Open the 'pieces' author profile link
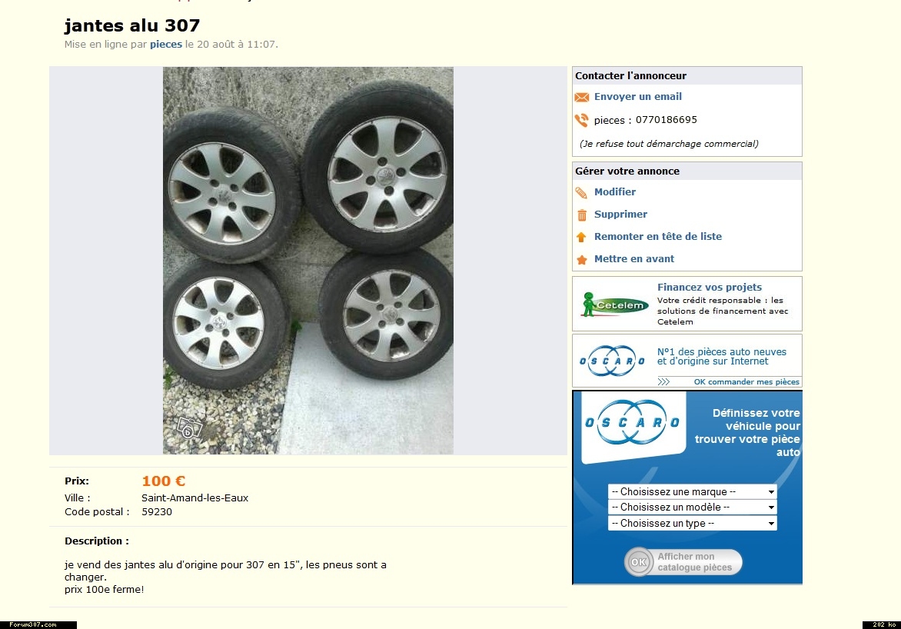Viewport: 901px width, 629px height. [x=166, y=45]
